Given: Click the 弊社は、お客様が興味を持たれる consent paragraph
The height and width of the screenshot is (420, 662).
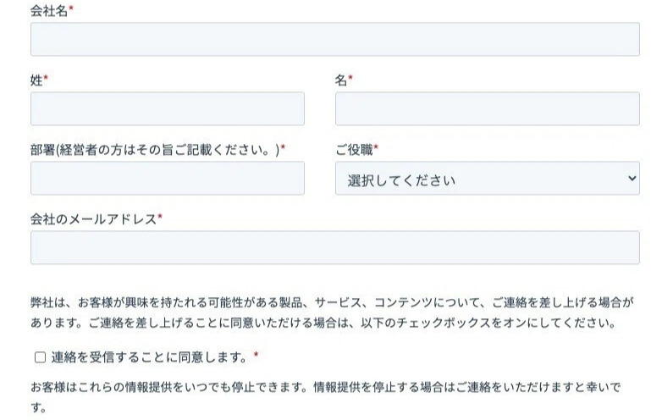Looking at the screenshot, I should (x=332, y=312).
